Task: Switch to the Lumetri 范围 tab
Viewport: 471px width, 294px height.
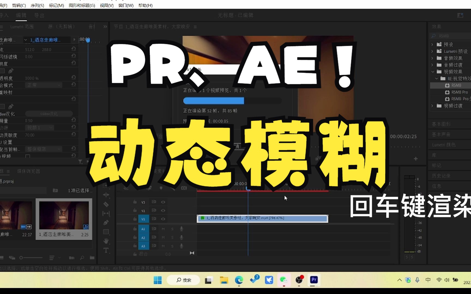Action: [22, 27]
